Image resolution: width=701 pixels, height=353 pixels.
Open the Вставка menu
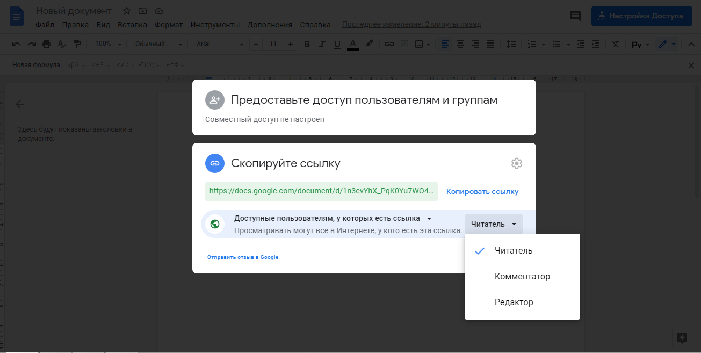tap(132, 25)
